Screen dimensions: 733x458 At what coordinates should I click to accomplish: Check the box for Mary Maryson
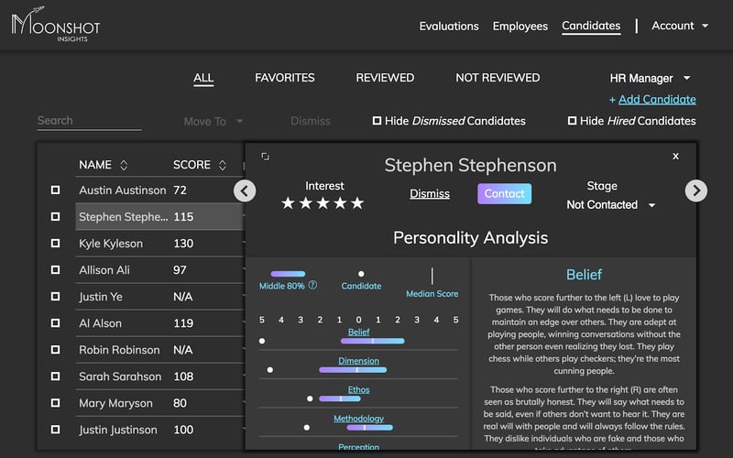pos(55,403)
